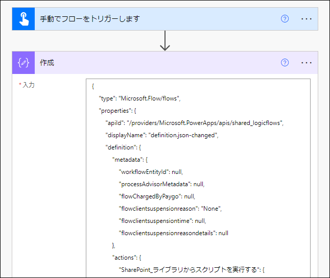This screenshot has height=278, width=330.
Task: Click the flowclientsuspensionreason "None" line
Action: click(170, 209)
